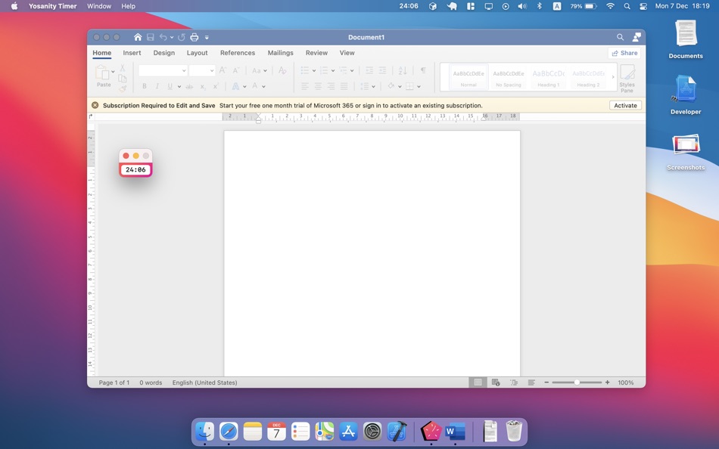This screenshot has height=449, width=719.
Task: Click the Justify text icon
Action: [x=344, y=86]
